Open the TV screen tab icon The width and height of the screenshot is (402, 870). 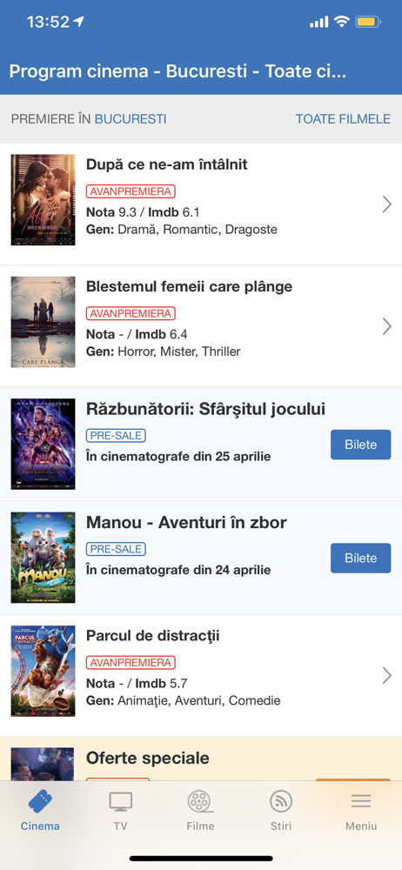pos(120,802)
